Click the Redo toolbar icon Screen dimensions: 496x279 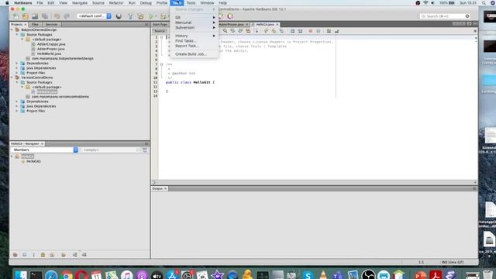(67, 16)
